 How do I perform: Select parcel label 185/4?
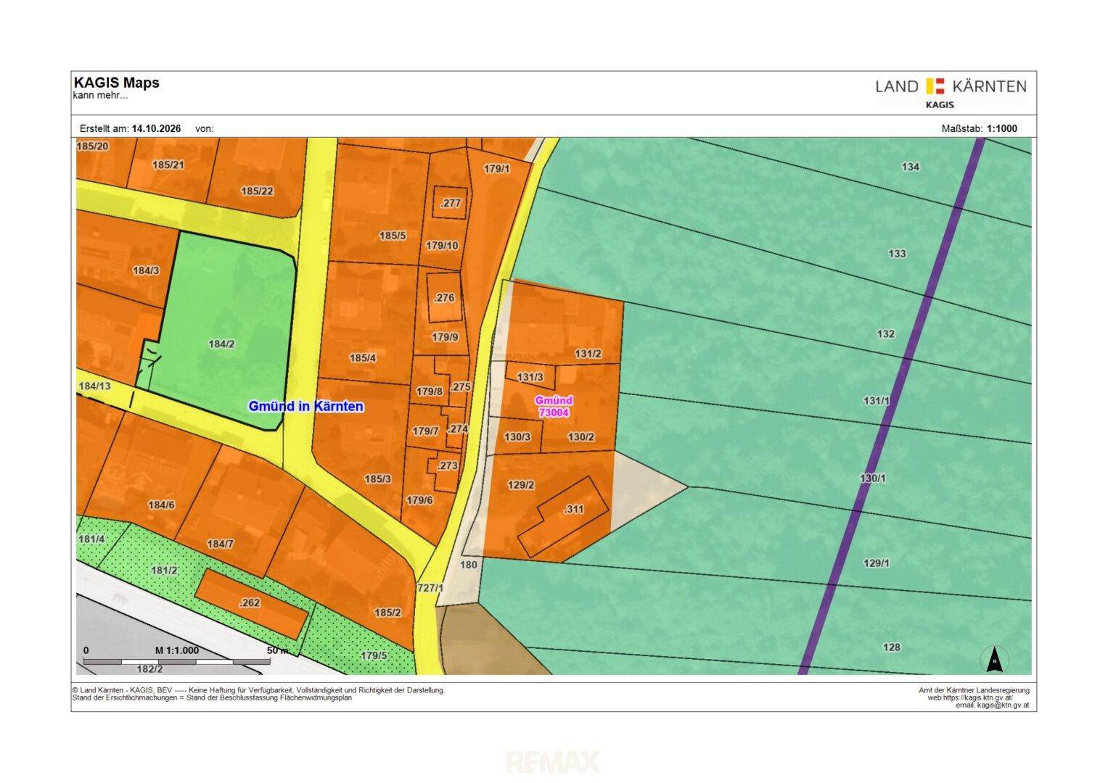tap(363, 357)
